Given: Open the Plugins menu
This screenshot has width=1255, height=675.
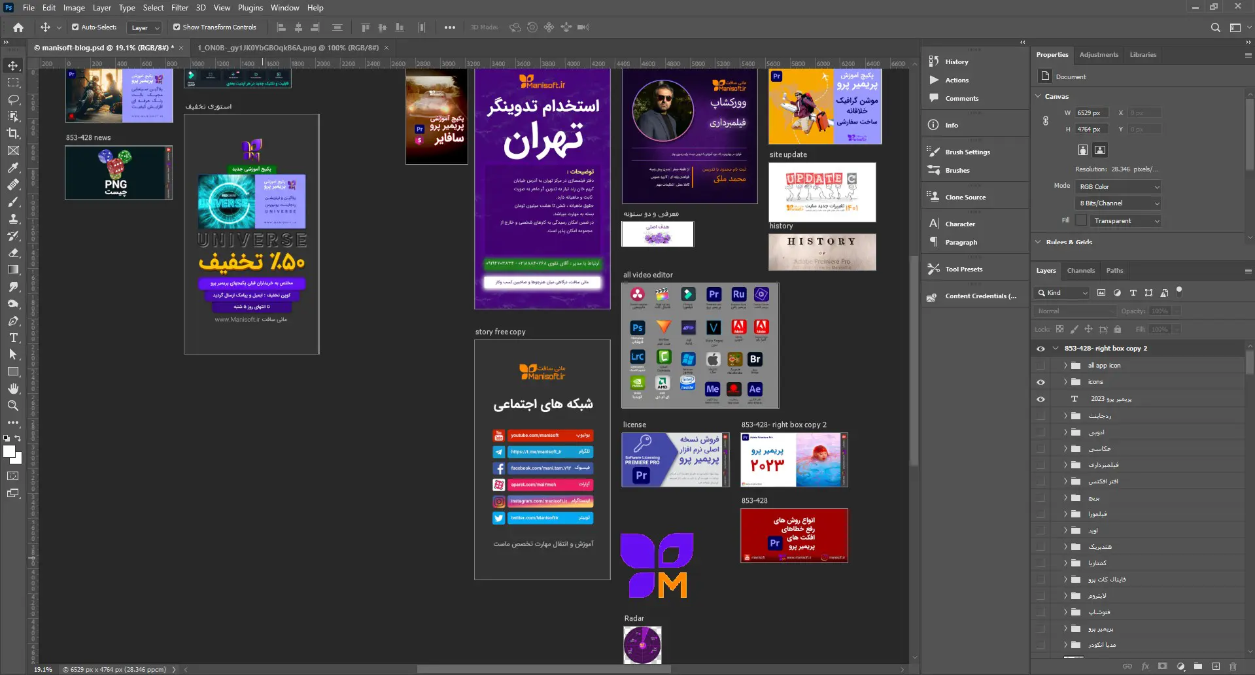Looking at the screenshot, I should click(250, 8).
